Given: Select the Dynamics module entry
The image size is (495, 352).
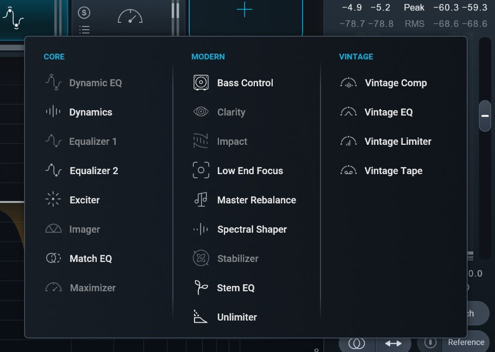Looking at the screenshot, I should pyautogui.click(x=90, y=112).
